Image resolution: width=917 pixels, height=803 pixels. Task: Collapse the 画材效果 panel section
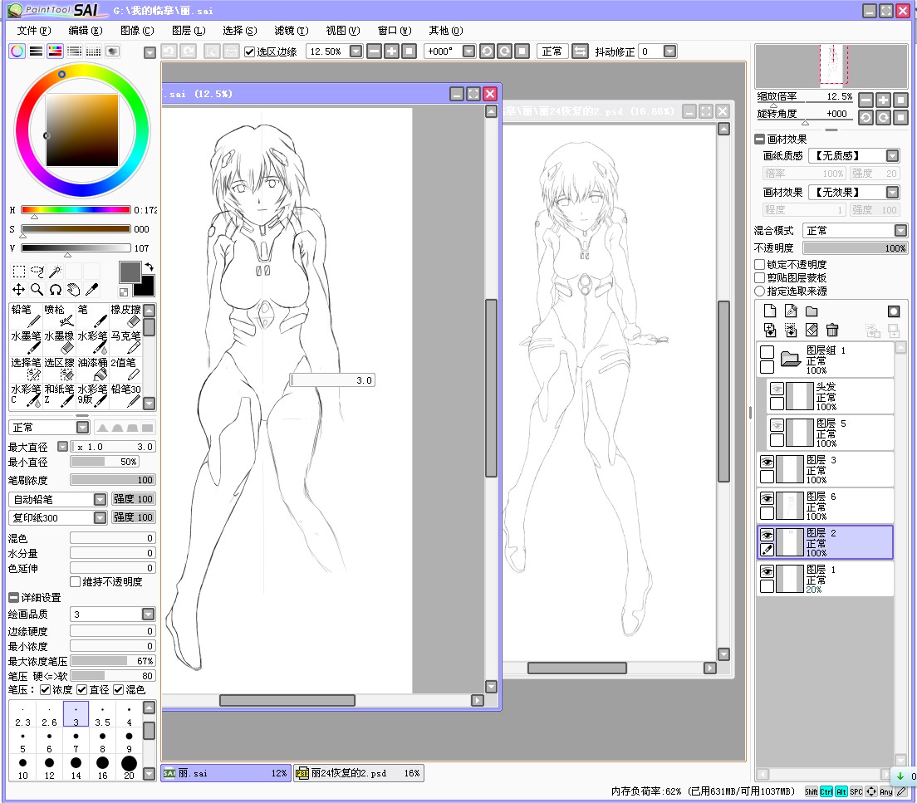tap(760, 140)
